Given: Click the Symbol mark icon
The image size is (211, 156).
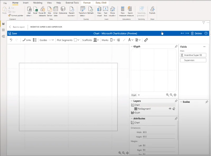Looking at the screenshot, I should tap(118, 40).
